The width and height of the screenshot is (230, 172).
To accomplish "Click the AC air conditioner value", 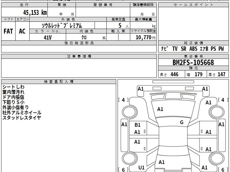I will [22, 31].
